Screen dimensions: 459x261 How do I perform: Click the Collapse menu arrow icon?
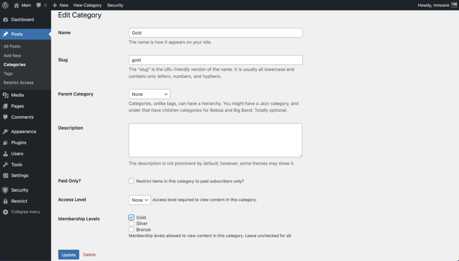coord(5,212)
